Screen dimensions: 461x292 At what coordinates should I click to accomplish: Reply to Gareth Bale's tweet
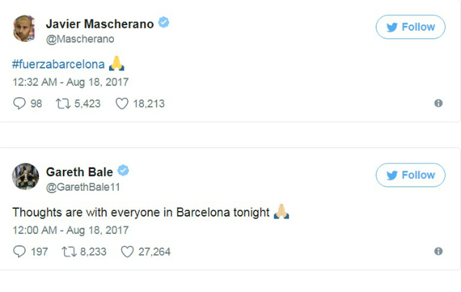click(x=20, y=251)
